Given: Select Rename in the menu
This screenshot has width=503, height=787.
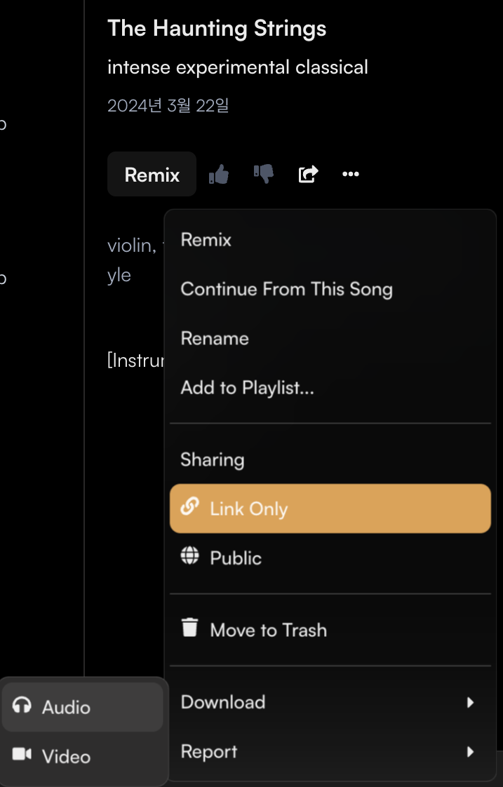Looking at the screenshot, I should [215, 338].
